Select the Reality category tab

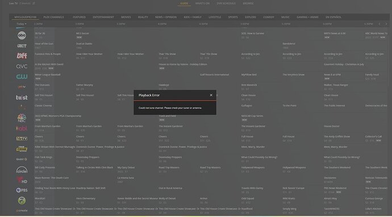tap(143, 17)
